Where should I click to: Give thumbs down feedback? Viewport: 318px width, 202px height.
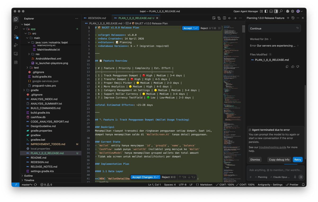click(x=298, y=66)
